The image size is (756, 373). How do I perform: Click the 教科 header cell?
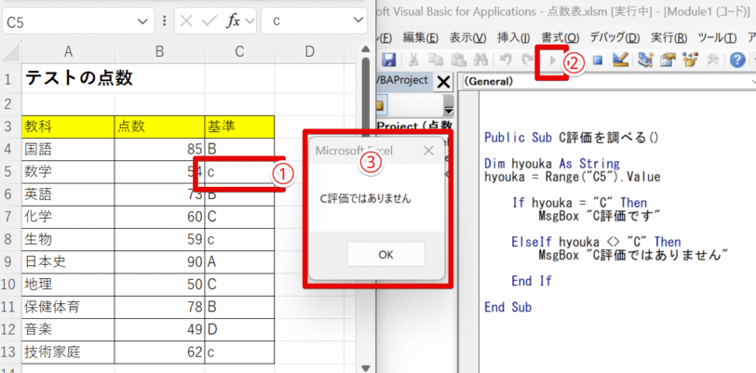pyautogui.click(x=68, y=127)
